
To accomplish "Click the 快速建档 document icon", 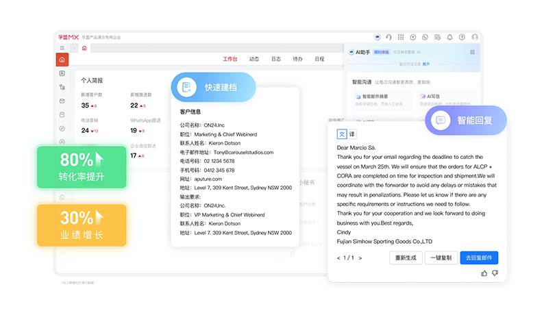I will [186, 87].
